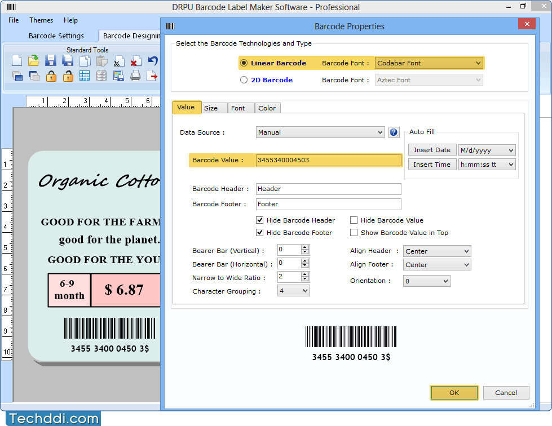Increase Bearer Bar (Vertical) value with up arrow

tap(305, 247)
